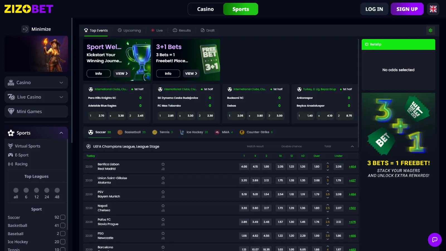Open statistics for PSV vs Bayern Munich
Viewport: 446px width, 251px height.
pyautogui.click(x=163, y=197)
